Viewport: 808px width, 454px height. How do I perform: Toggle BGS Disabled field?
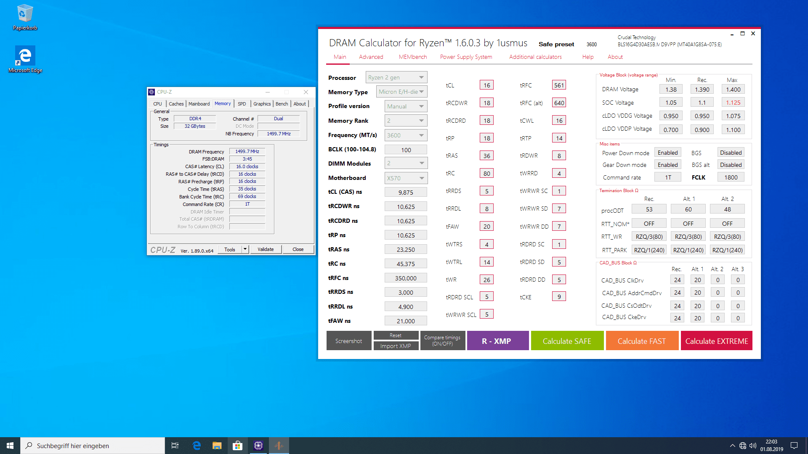coord(731,153)
